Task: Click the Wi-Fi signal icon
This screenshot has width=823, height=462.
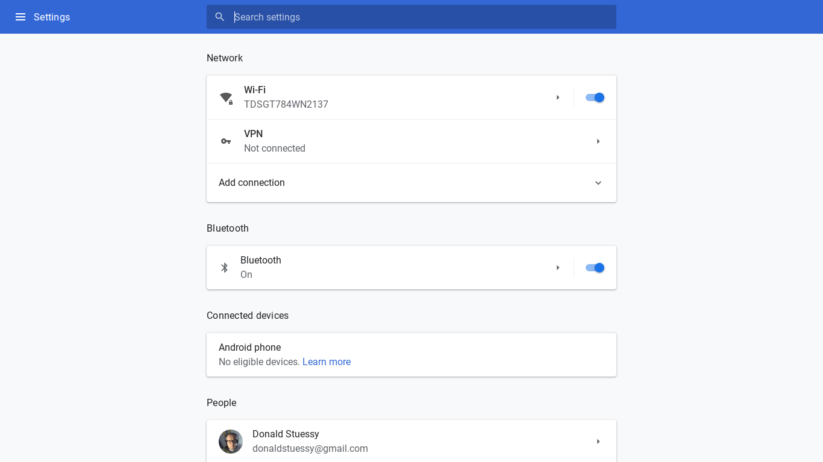Action: 226,97
